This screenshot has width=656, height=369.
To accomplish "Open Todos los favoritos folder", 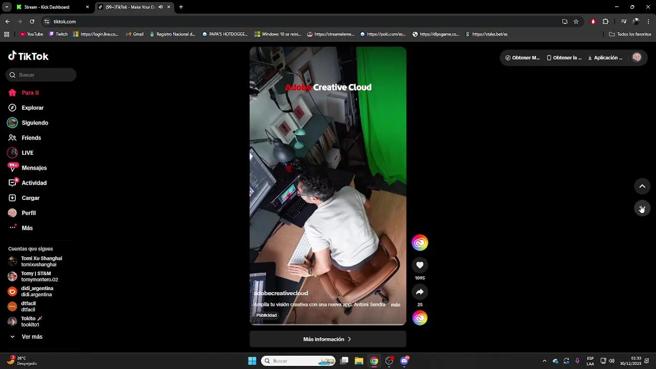I will coord(630,34).
